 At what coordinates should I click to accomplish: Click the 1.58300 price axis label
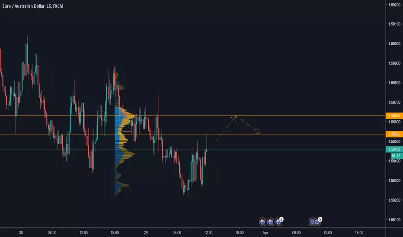point(394,181)
